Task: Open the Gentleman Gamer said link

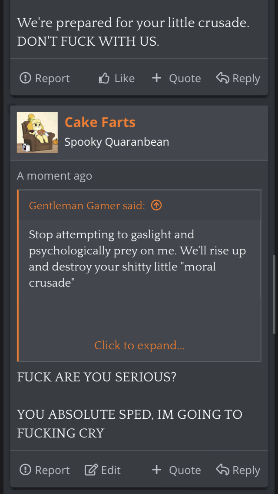Action: [x=87, y=205]
